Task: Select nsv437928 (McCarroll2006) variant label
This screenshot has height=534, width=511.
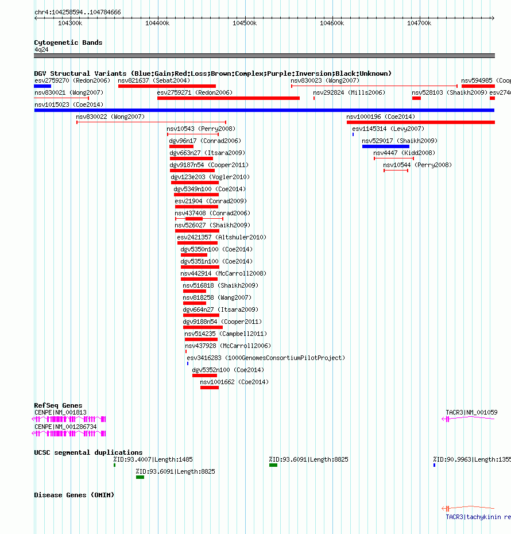Action: (228, 346)
